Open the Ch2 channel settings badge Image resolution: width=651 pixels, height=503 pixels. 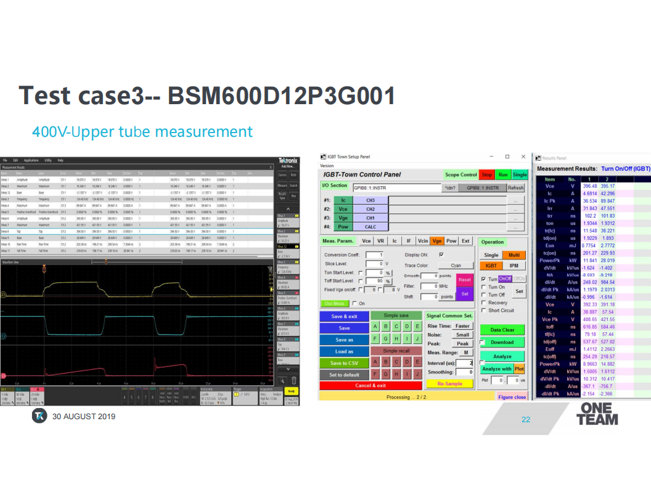tap(22, 396)
